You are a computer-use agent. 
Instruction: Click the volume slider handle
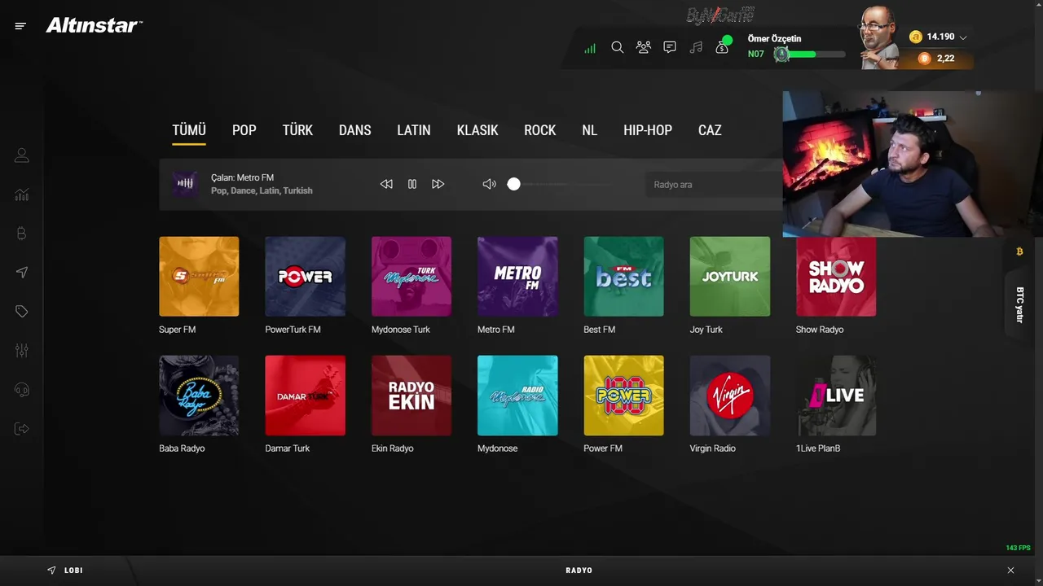(x=513, y=184)
